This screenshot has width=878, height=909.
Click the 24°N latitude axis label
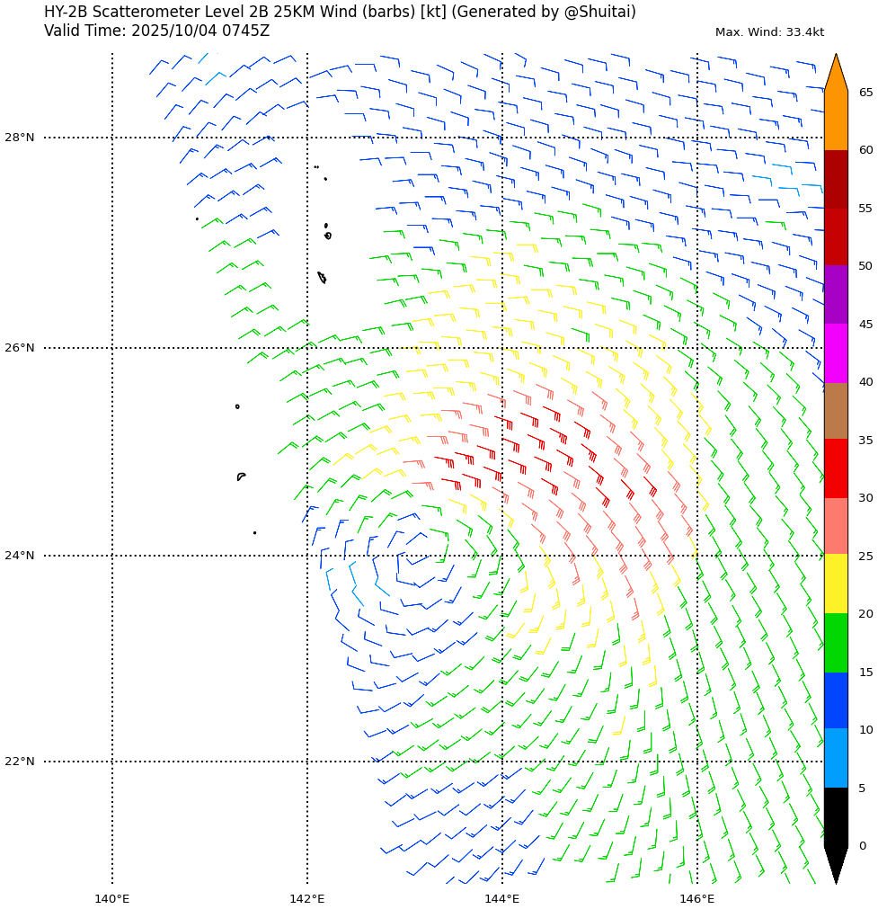[20, 556]
